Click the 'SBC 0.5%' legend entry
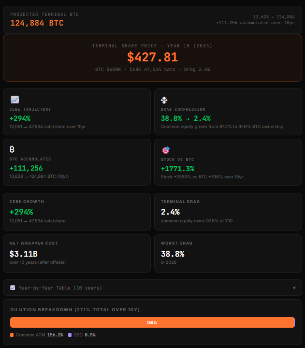Image resolution: width=305 pixels, height=348 pixels. [82, 335]
